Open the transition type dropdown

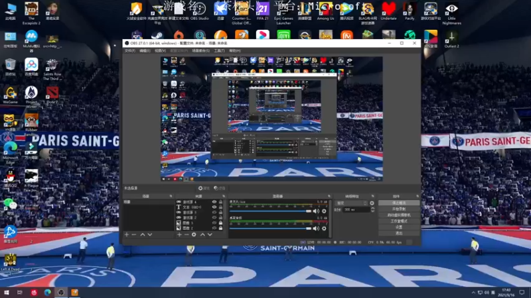pos(351,203)
